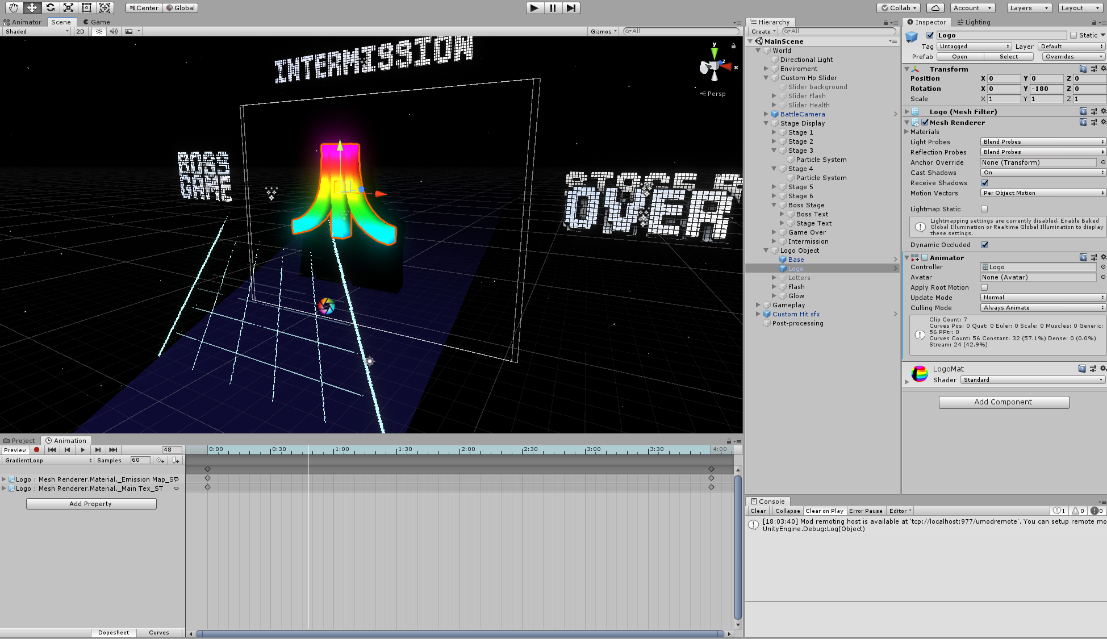The height and width of the screenshot is (639, 1107).
Task: Toggle scene lighting sun icon
Action: point(99,31)
